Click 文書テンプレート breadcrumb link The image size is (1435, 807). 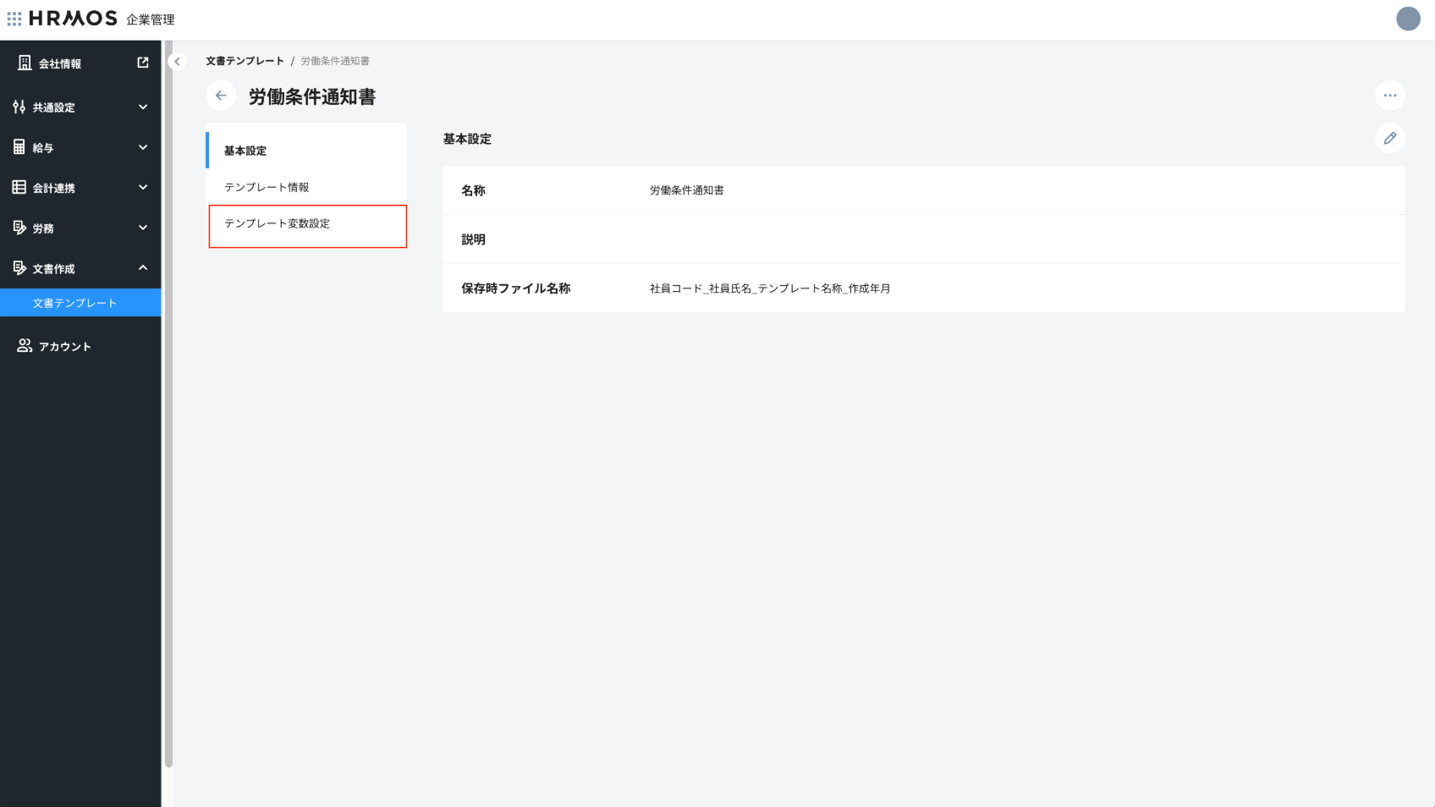(x=245, y=61)
